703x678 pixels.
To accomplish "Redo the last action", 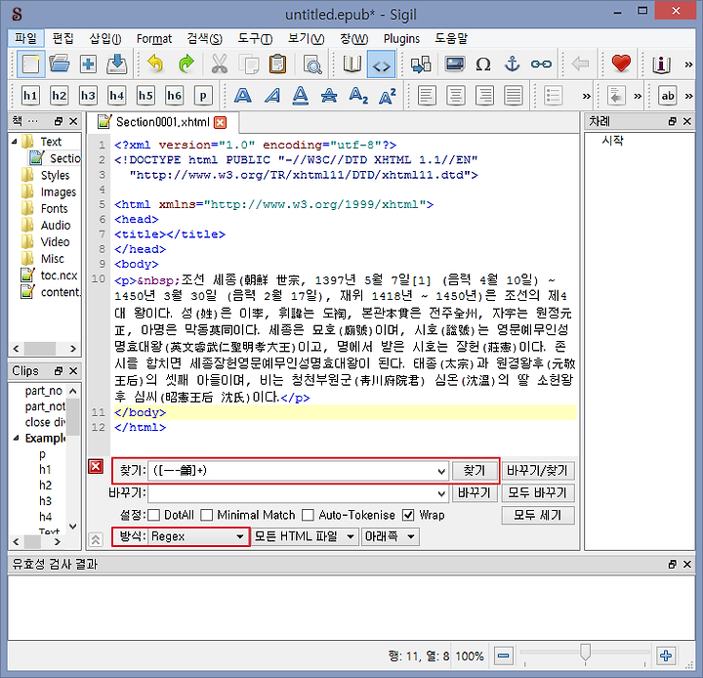I will (x=186, y=64).
